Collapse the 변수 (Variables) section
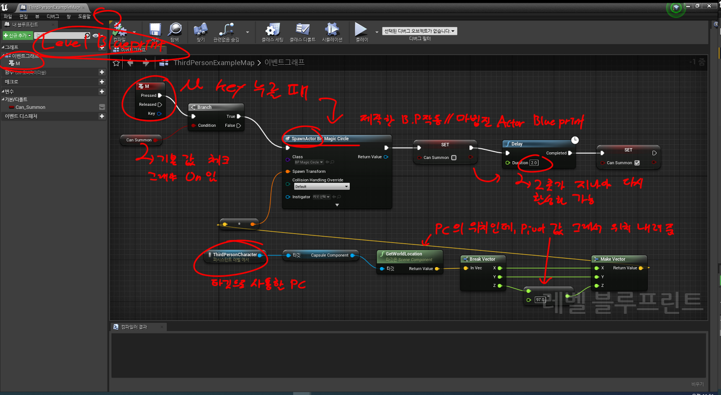This screenshot has height=395, width=721. click(2, 91)
